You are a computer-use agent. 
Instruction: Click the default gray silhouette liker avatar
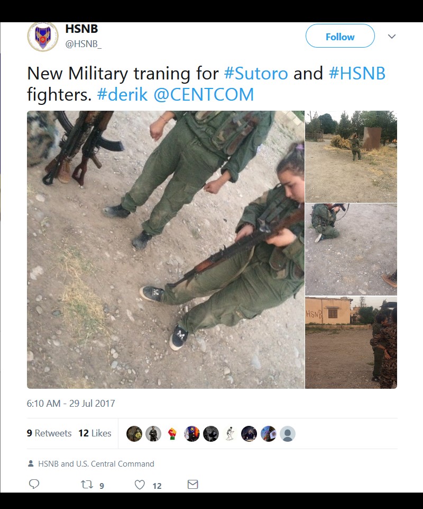coord(288,434)
